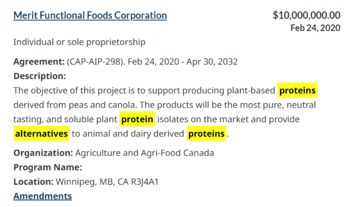Click the Description label
This screenshot has height=207, width=355.
pos(40,76)
